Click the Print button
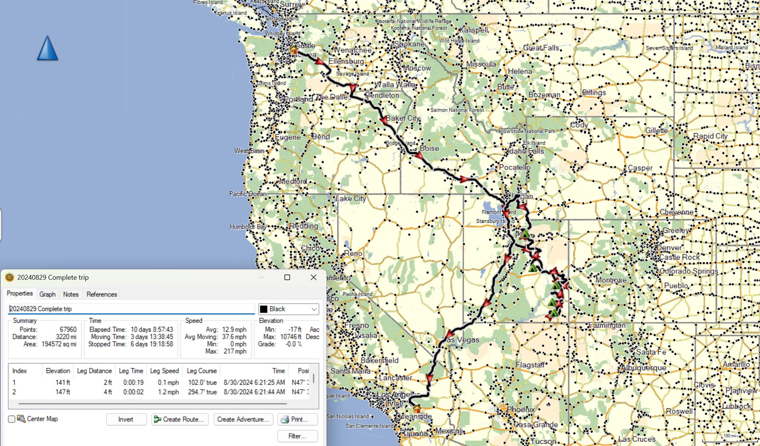Viewport: 760px width, 446px height. [297, 419]
